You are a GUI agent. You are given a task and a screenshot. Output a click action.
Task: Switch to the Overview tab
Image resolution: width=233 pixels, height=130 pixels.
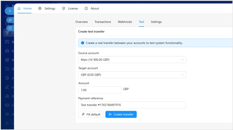(82, 22)
